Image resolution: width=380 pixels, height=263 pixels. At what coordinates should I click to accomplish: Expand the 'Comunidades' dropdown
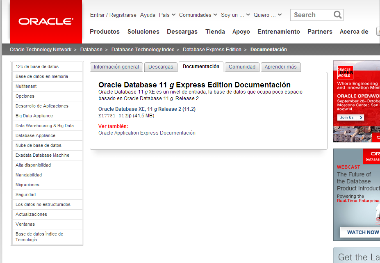pos(198,15)
